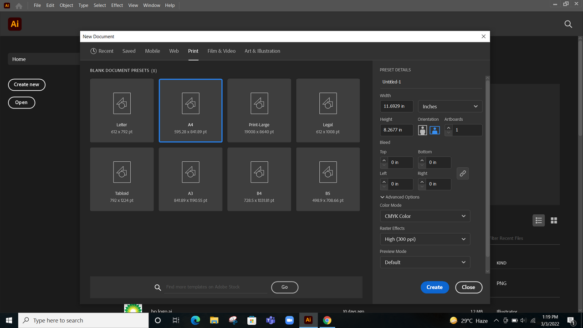Image resolution: width=583 pixels, height=328 pixels.
Task: Open Google Chrome from the taskbar
Action: tap(327, 320)
